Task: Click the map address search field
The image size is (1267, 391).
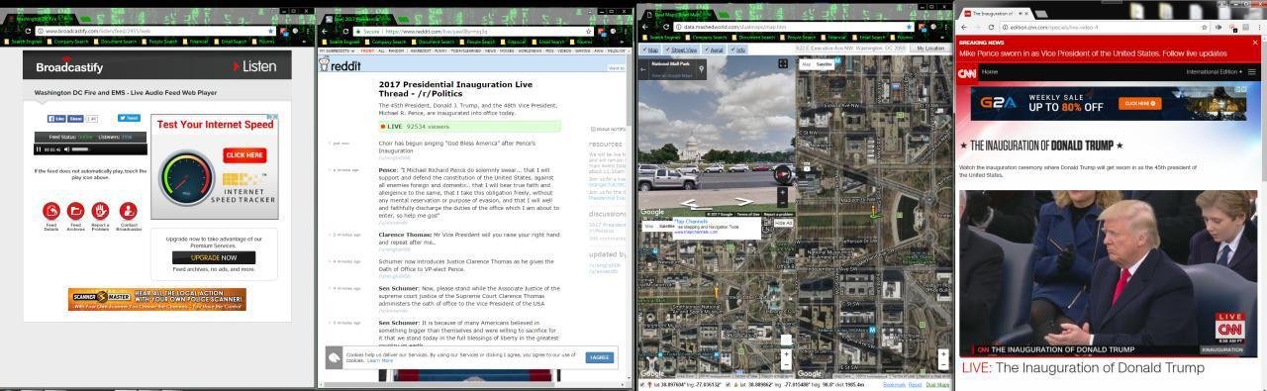Action: point(851,49)
